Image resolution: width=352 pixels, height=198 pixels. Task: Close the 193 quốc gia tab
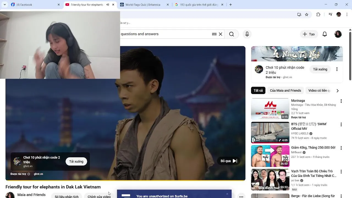222,5
